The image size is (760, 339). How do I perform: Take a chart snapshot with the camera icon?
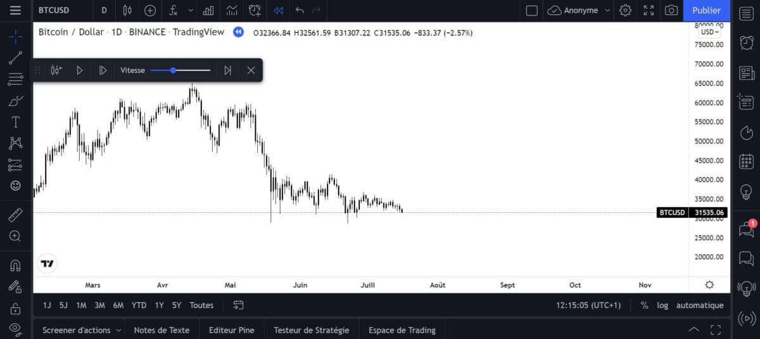coord(671,10)
